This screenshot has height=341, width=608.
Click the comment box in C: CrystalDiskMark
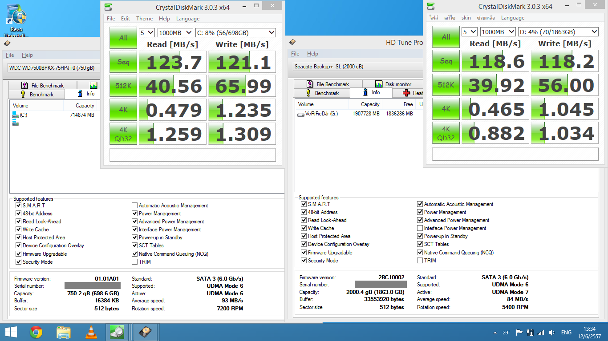click(193, 155)
